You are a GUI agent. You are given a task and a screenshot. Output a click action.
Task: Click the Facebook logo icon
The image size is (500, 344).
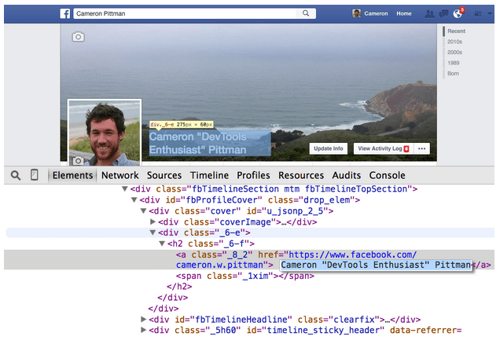tap(65, 13)
